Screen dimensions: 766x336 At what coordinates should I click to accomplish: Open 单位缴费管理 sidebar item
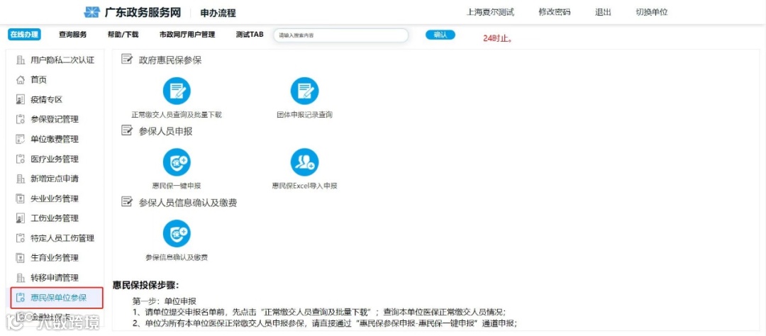pos(55,139)
